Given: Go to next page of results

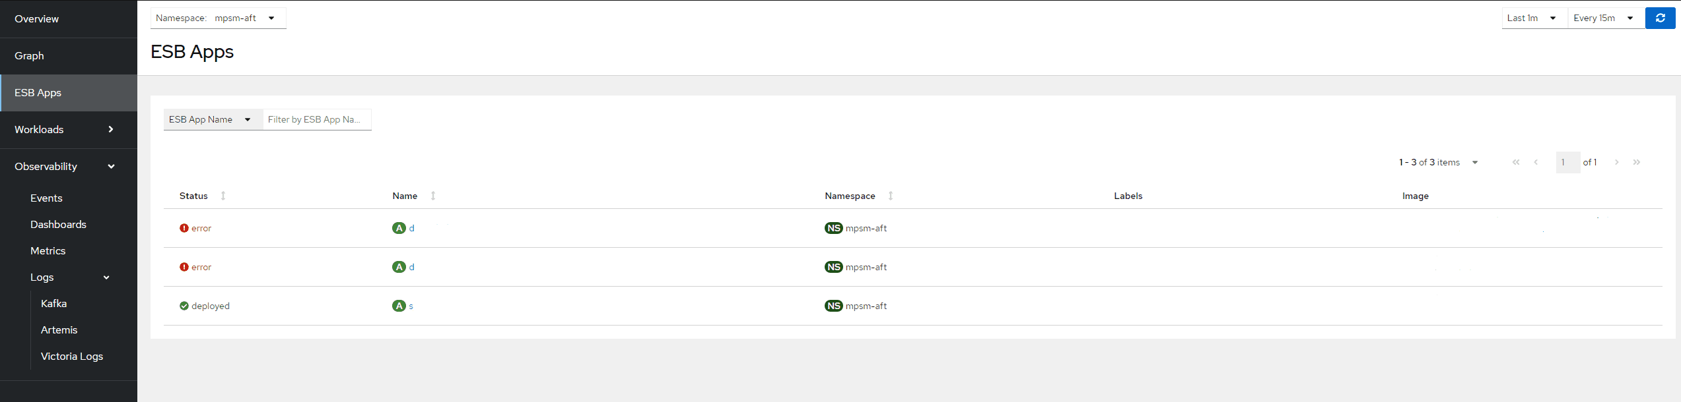Looking at the screenshot, I should coord(1616,162).
